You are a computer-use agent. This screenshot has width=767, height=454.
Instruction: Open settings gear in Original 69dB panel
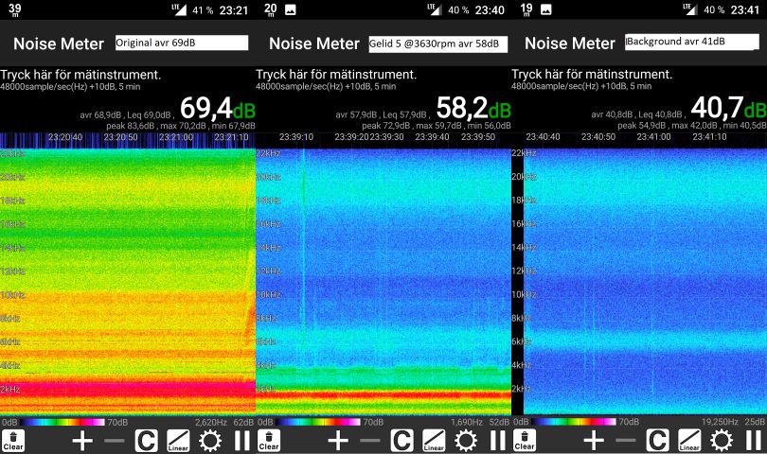pyautogui.click(x=210, y=441)
